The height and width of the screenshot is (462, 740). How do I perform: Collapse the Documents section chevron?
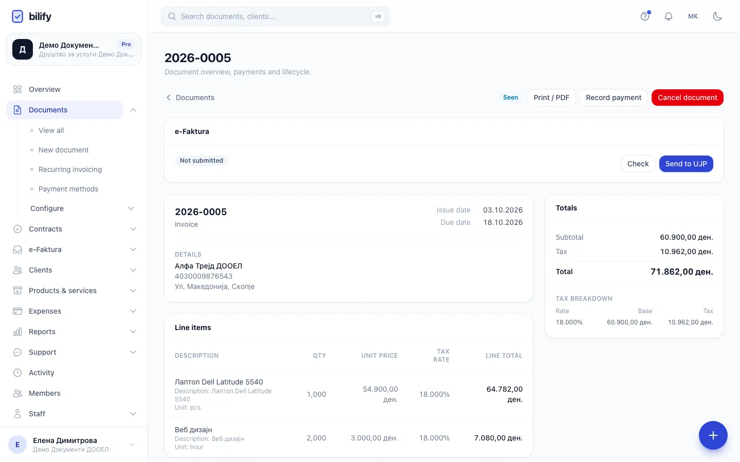click(133, 110)
